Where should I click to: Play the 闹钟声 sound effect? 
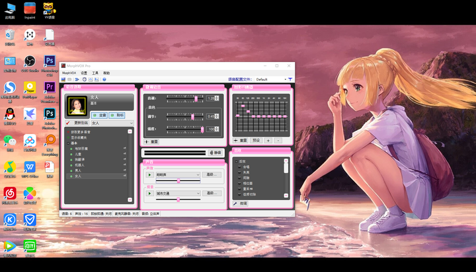tap(149, 175)
